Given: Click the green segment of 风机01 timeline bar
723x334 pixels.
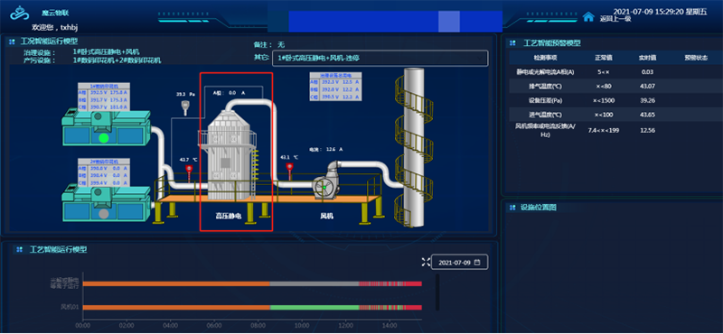Looking at the screenshot, I should pyautogui.click(x=315, y=307).
